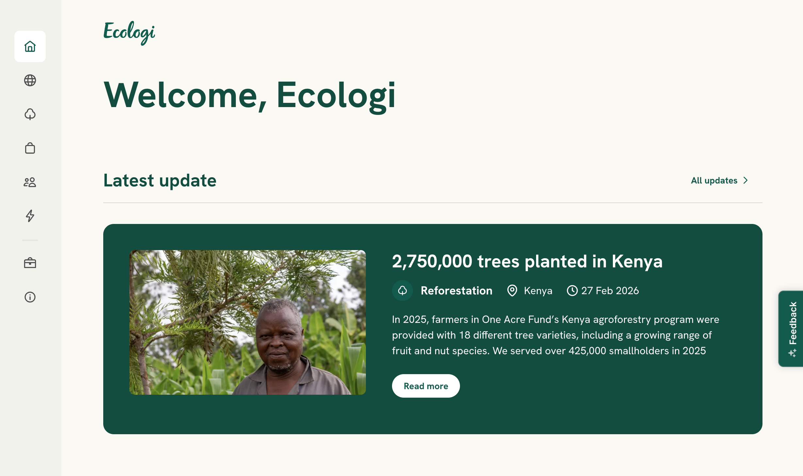Click the clock icon beside date

pos(572,291)
